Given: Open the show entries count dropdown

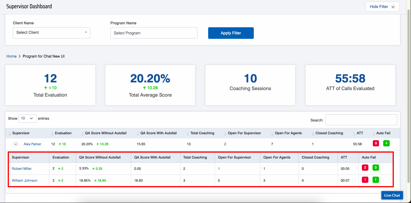Looking at the screenshot, I should click(x=28, y=118).
